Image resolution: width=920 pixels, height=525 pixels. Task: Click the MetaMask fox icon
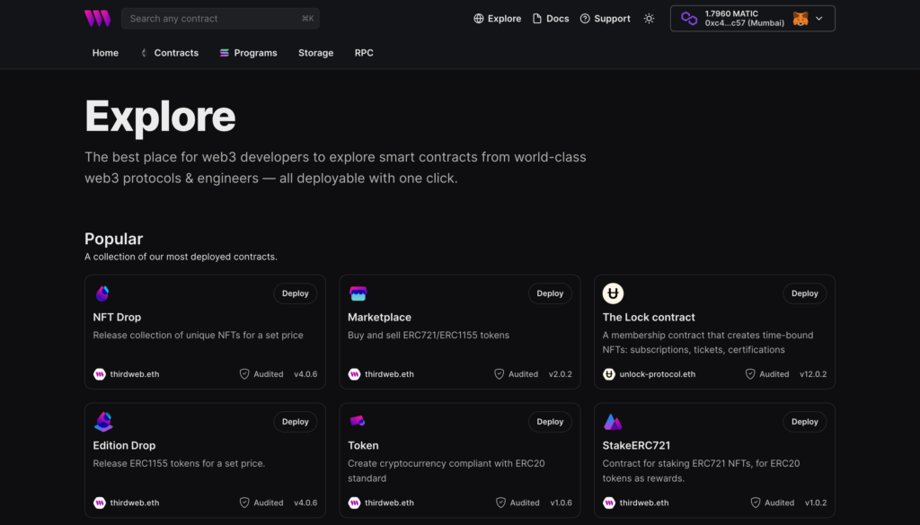point(801,19)
